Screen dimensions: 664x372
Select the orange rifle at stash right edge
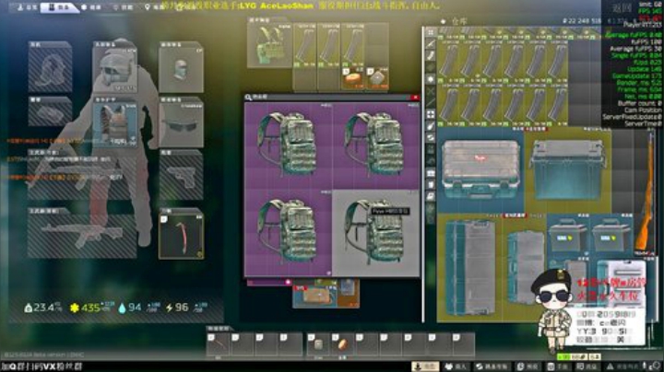(645, 192)
